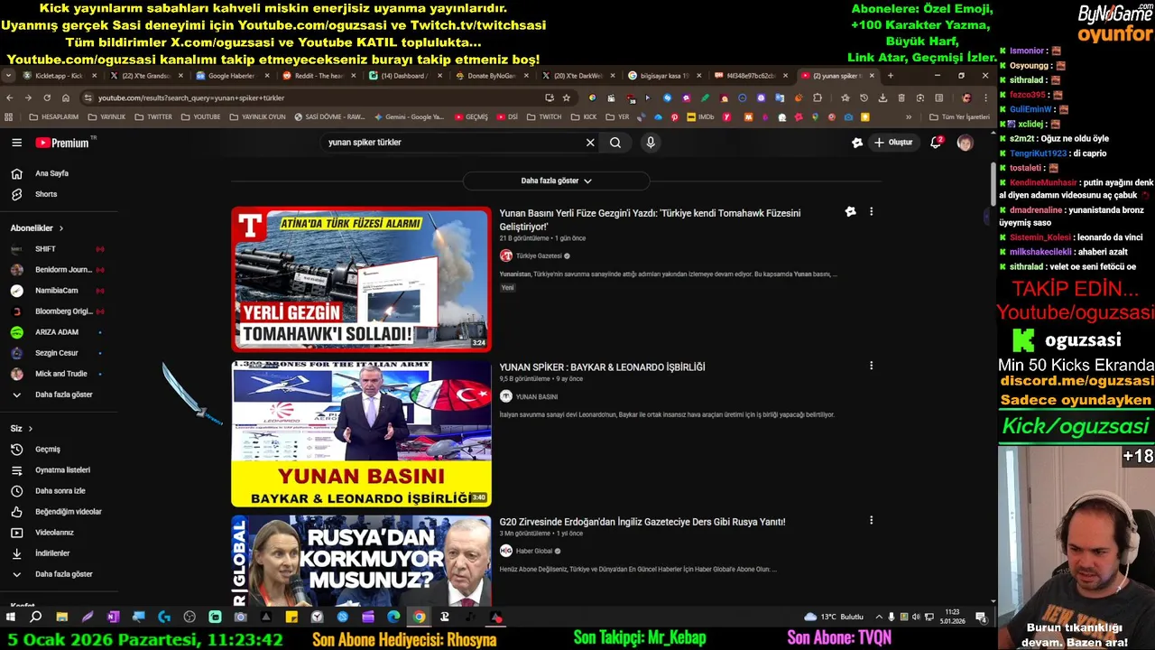The width and height of the screenshot is (1155, 650).
Task: Expand the Abonelikler section arrow
Action: pos(61,228)
